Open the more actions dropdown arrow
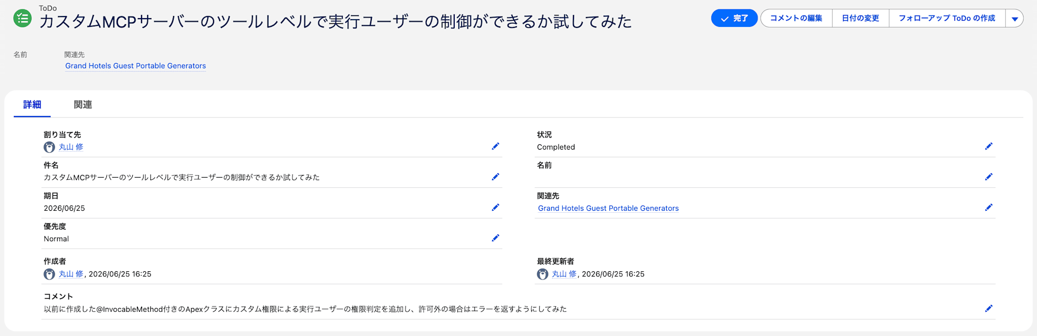 pyautogui.click(x=1015, y=19)
